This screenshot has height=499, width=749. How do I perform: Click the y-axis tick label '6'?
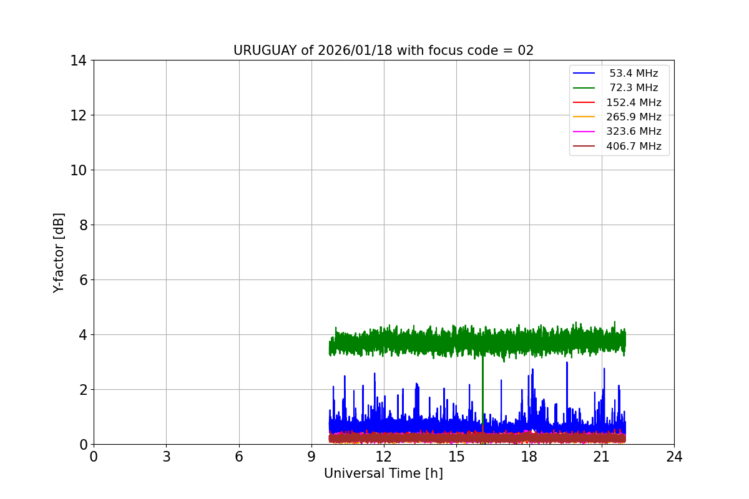coord(82,280)
